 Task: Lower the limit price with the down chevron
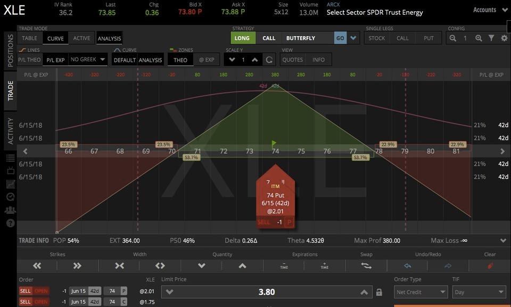pyautogui.click(x=169, y=292)
